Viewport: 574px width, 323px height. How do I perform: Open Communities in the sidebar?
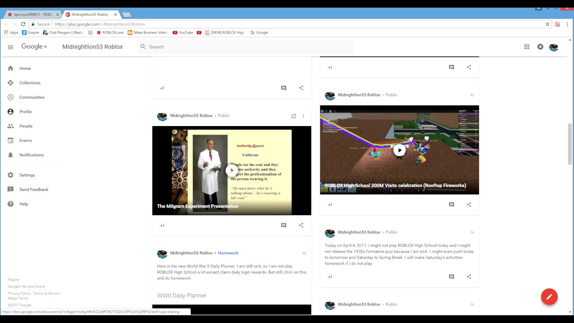click(32, 97)
